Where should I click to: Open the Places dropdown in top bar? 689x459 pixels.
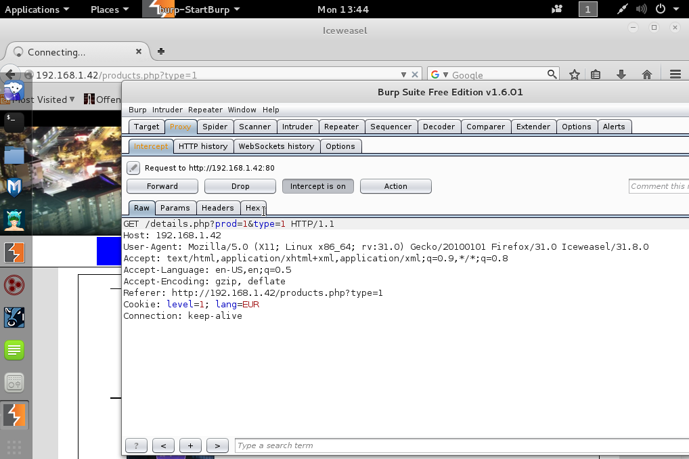tap(109, 9)
